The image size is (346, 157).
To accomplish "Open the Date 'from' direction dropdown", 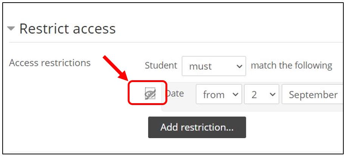I will point(219,94).
